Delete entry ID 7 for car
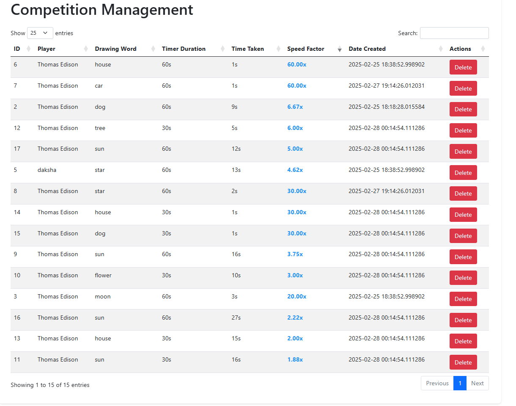This screenshot has height=406, width=516. tap(463, 88)
